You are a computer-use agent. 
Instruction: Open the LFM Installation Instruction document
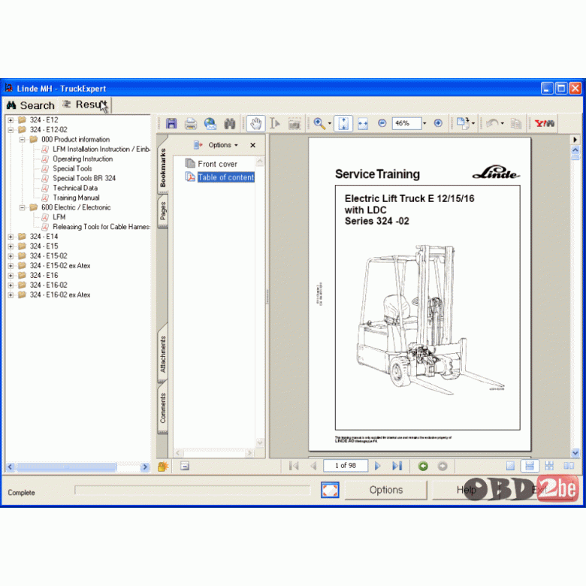tap(101, 149)
